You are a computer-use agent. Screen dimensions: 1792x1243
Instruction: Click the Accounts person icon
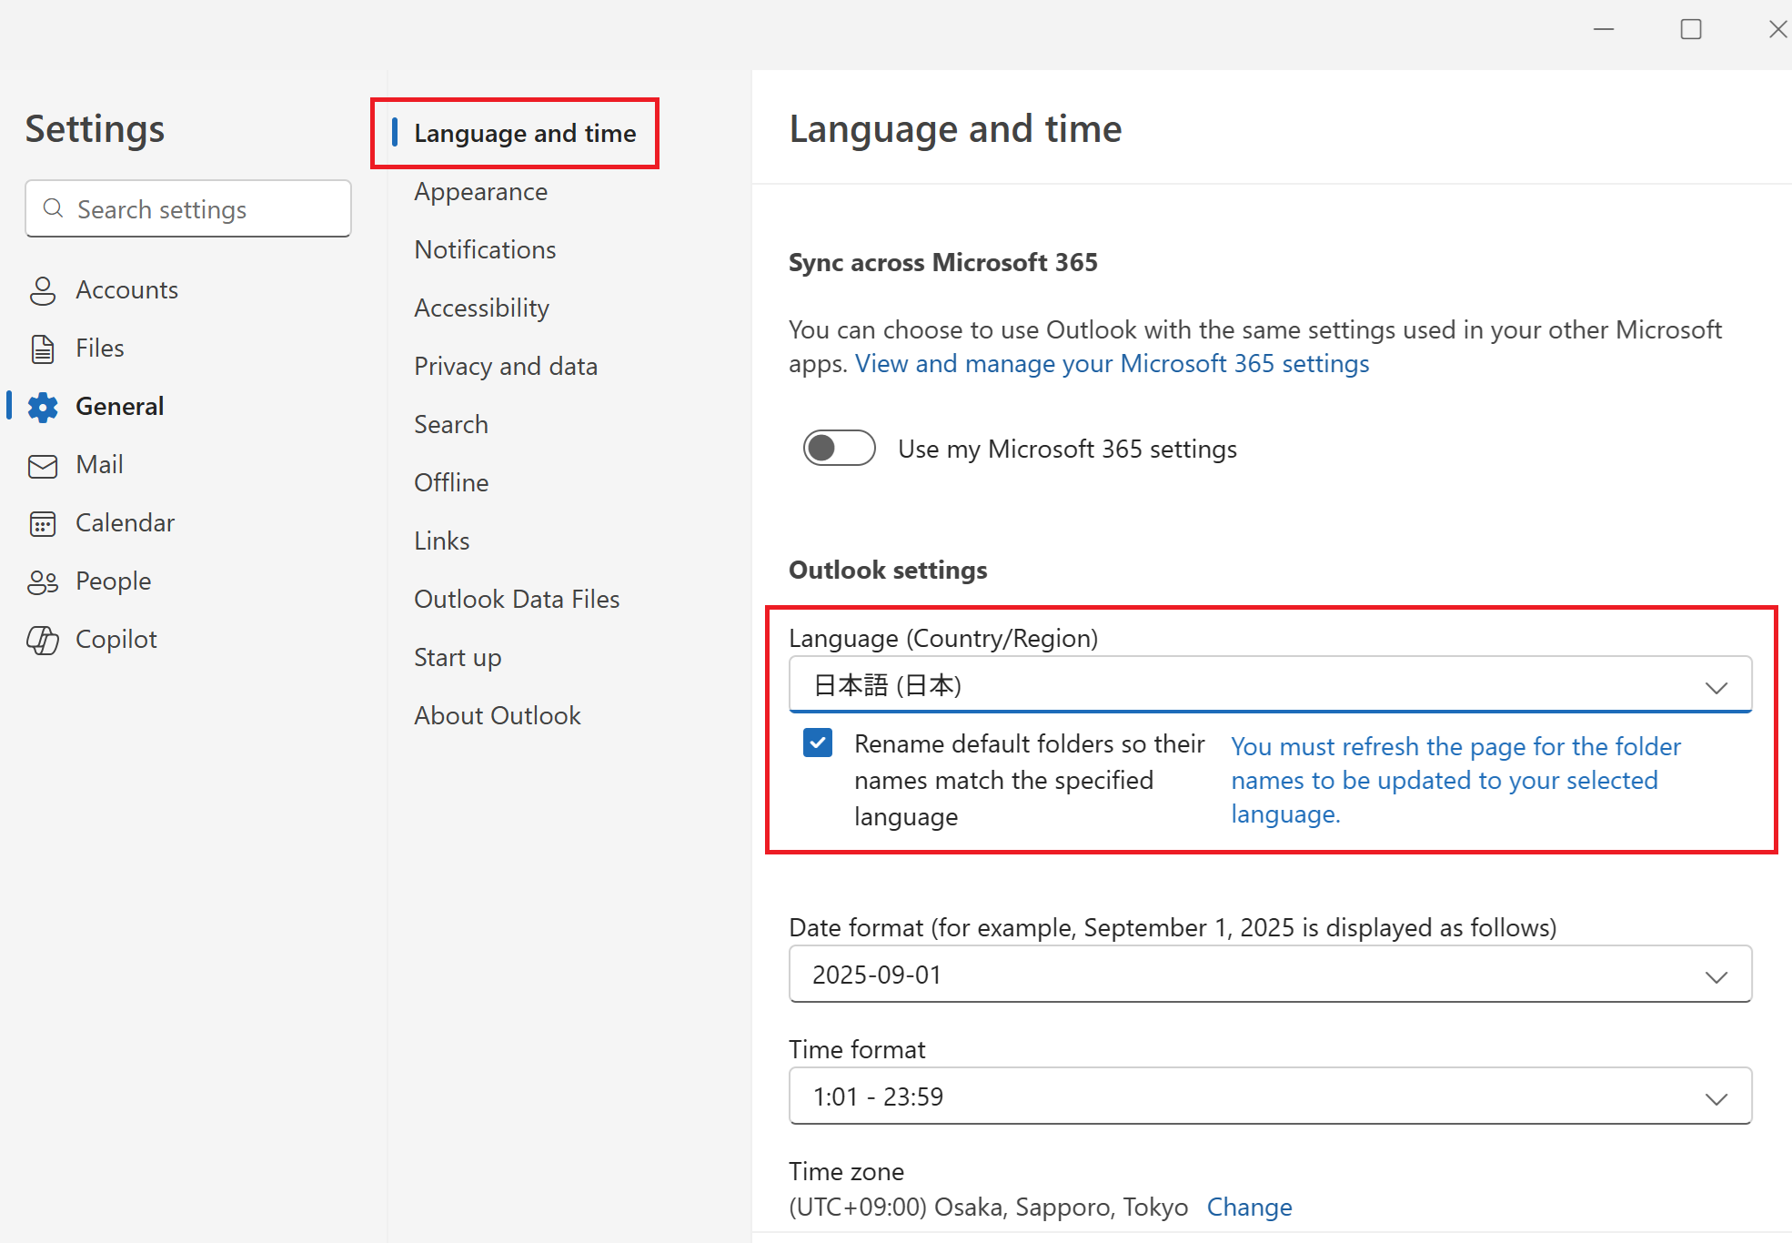[43, 290]
